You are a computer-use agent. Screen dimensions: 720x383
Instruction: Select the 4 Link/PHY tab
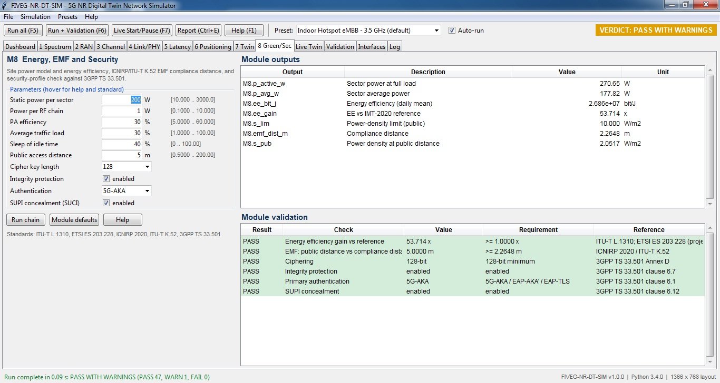coord(145,47)
